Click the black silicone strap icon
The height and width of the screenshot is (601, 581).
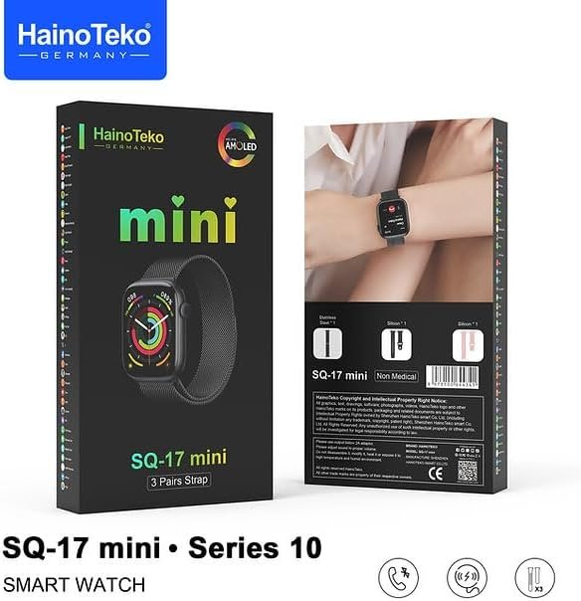coord(396,344)
